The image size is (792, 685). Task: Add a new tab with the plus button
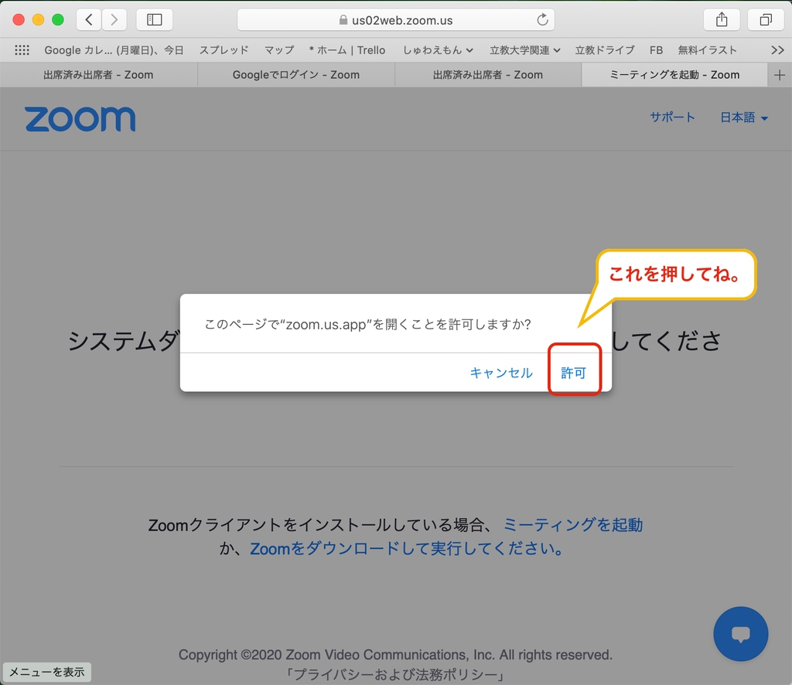point(780,75)
